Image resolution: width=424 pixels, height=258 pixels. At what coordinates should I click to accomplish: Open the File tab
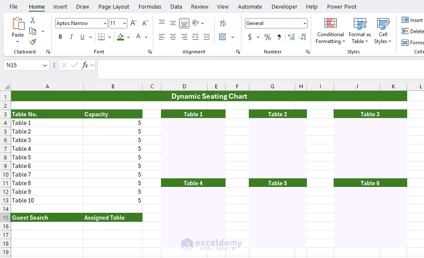tap(13, 7)
